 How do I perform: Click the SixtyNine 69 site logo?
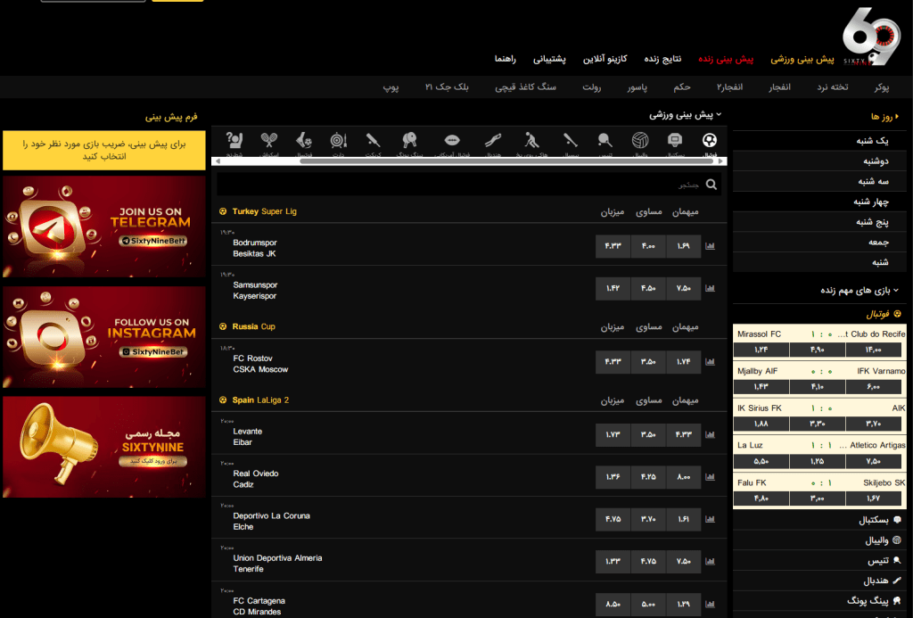click(871, 36)
